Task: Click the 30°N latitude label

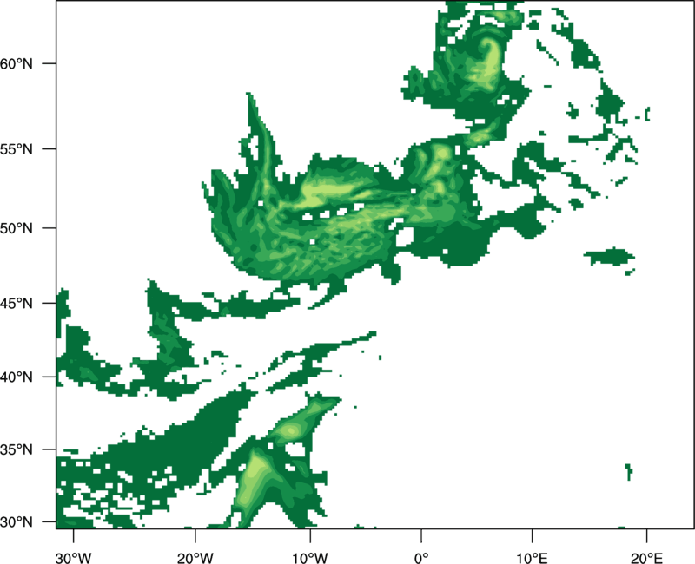Action: click(x=17, y=522)
